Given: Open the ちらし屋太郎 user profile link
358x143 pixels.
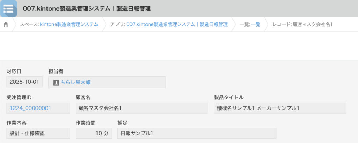Looking at the screenshot, I should (76, 83).
